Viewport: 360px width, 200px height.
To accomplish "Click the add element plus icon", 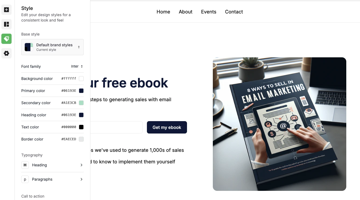I will tap(6, 10).
